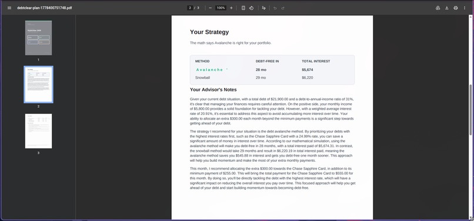474x221 pixels.
Task: Open page 1 thumbnail in sidebar
Action: coord(38,38)
